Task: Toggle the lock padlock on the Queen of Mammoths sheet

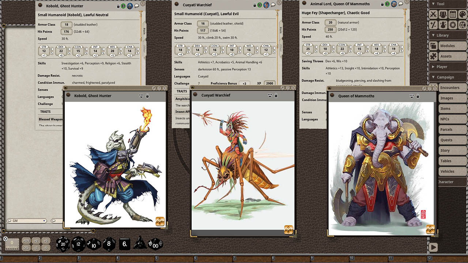Action: coord(382,4)
